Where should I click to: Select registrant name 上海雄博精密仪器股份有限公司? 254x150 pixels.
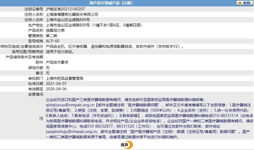coord(72,14)
